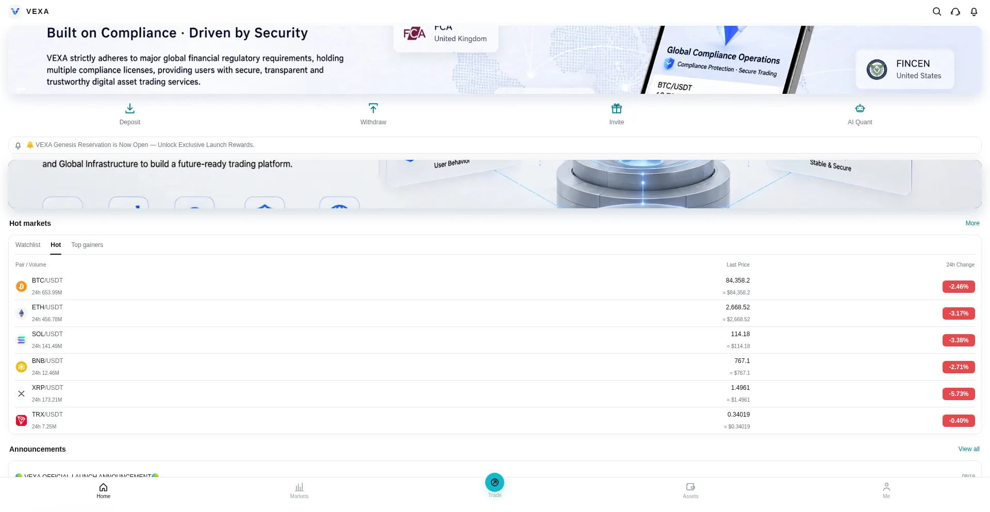Click the Pair / Volume column header

(x=31, y=265)
